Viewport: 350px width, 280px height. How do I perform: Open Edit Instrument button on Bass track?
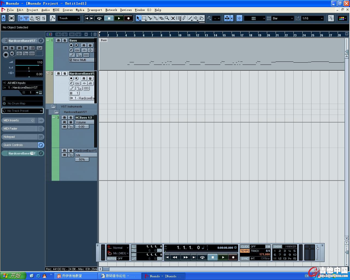(71, 50)
